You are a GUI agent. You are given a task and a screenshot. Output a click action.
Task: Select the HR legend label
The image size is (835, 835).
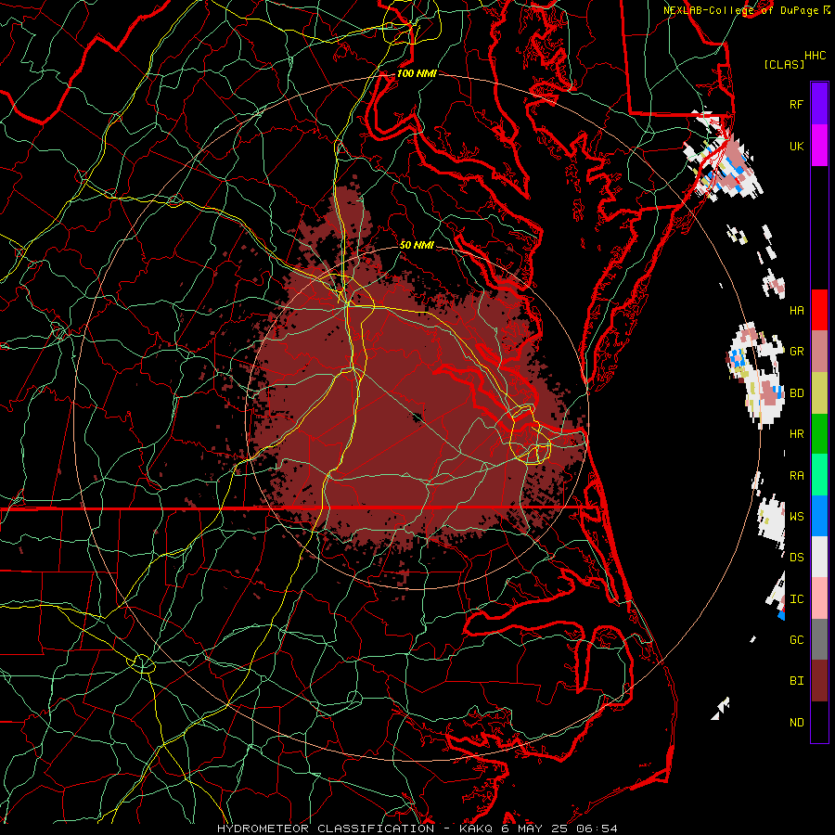coord(796,434)
